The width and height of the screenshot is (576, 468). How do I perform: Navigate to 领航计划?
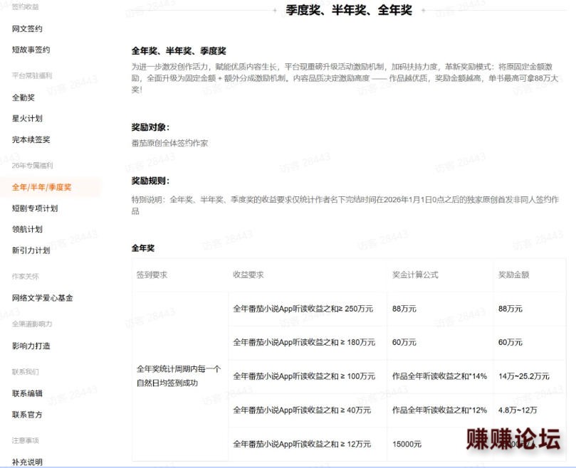click(x=27, y=229)
